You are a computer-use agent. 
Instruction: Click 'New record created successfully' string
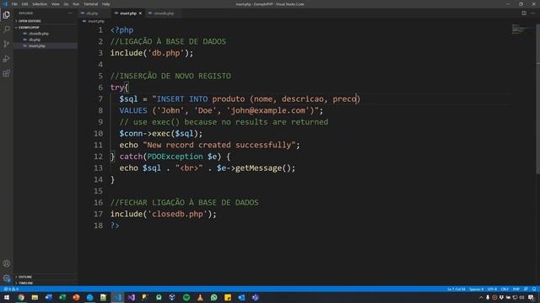[x=219, y=145]
